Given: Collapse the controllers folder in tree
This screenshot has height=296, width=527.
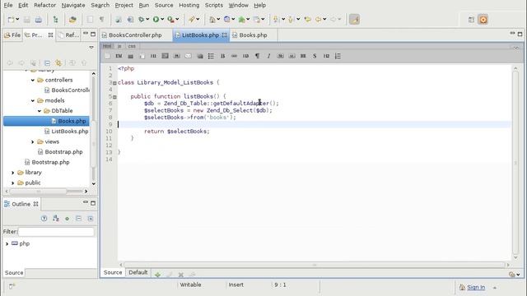Looking at the screenshot, I should tap(33, 81).
